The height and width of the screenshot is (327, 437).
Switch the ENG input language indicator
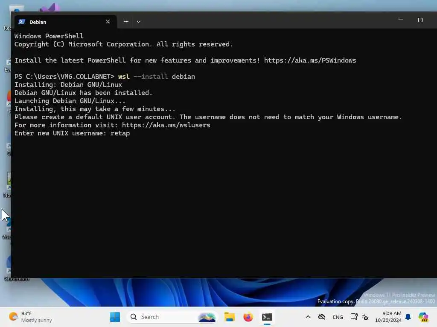point(338,317)
